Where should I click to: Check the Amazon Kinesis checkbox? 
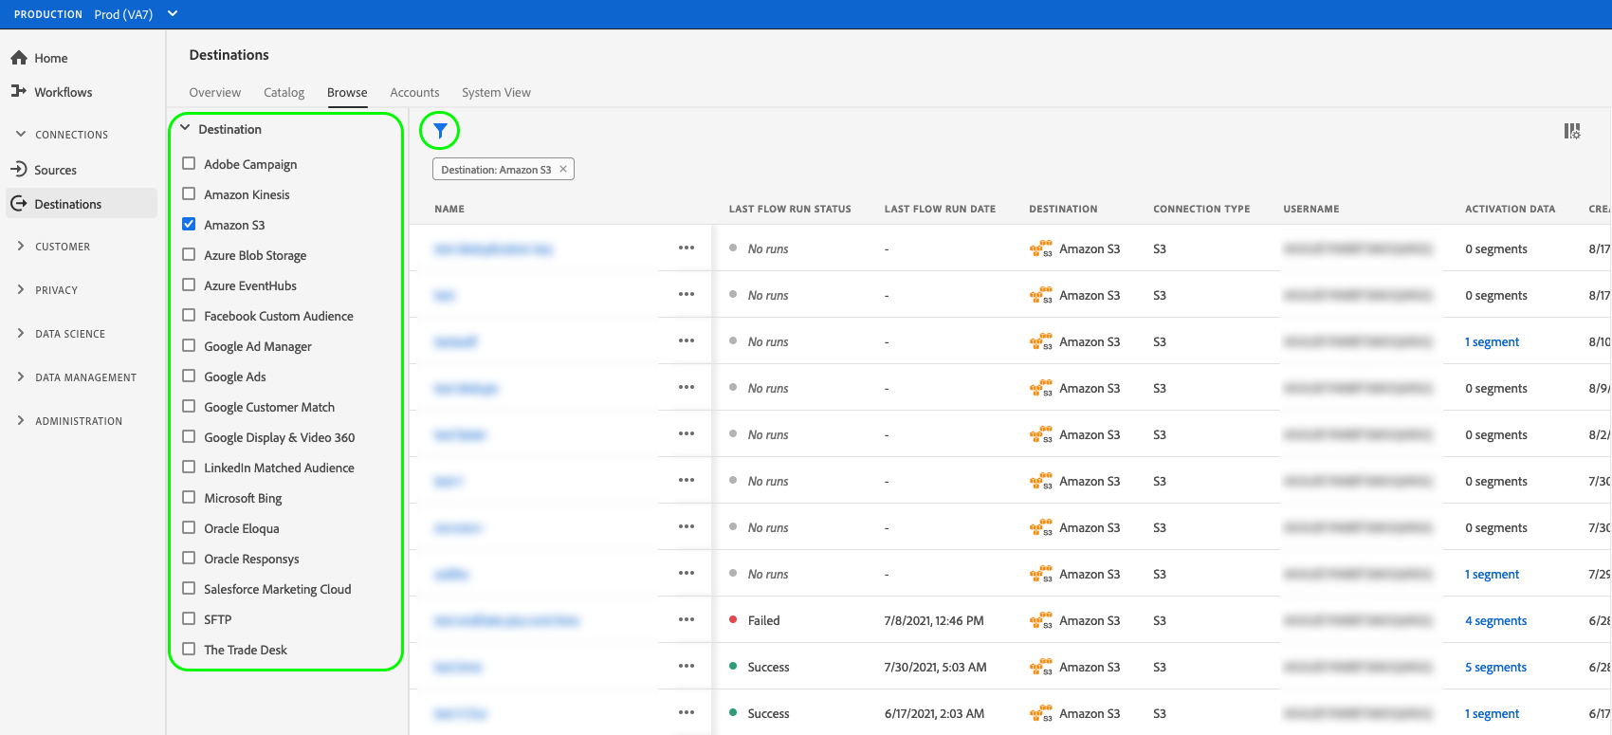189,193
